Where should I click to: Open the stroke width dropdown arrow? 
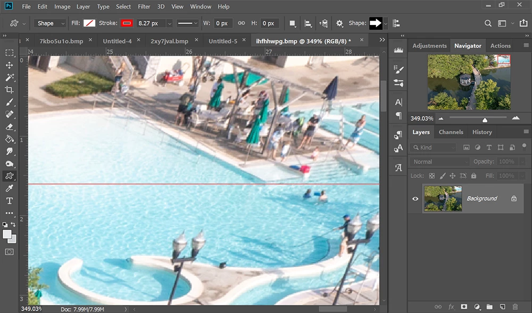click(169, 23)
